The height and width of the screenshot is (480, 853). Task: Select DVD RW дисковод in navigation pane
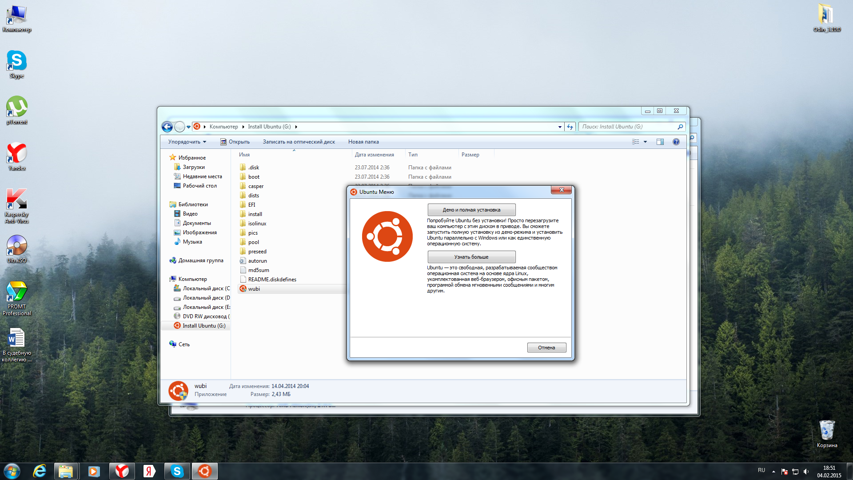202,316
